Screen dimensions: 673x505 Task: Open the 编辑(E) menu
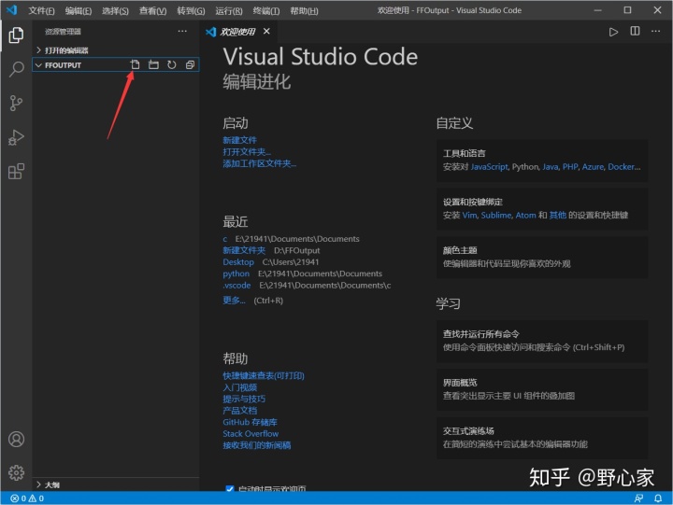[x=79, y=10]
